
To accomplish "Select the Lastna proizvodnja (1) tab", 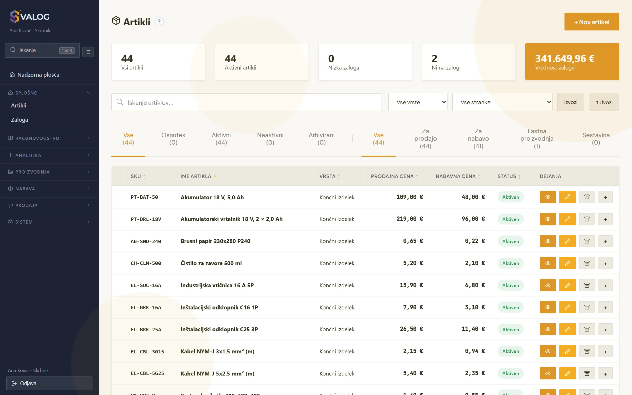I will (x=537, y=139).
